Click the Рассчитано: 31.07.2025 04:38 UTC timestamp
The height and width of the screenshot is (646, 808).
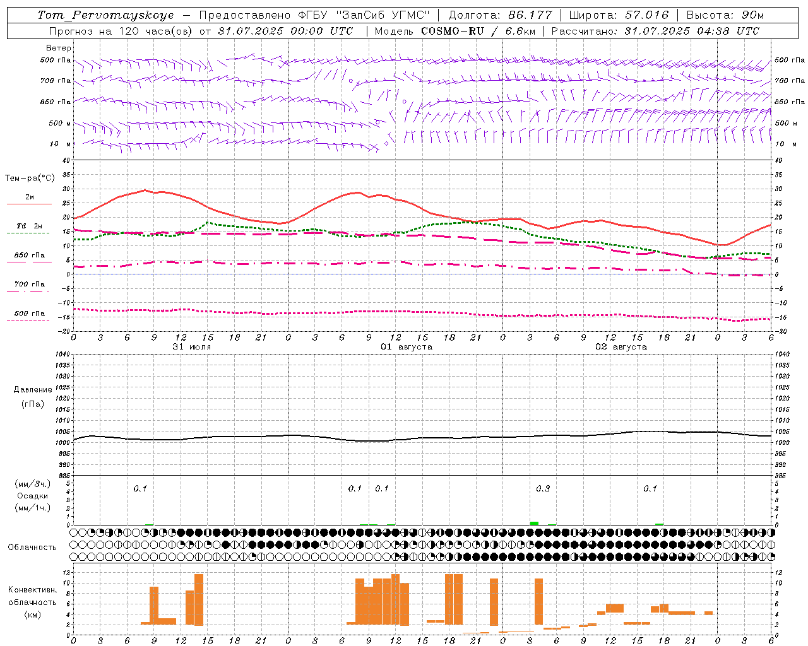[655, 31]
